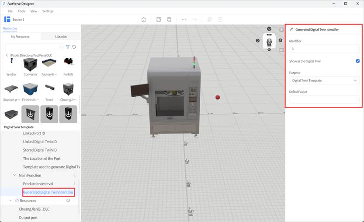Screen dimensions: 364x222
Task: Rotate view with left arrow of view gizmo
Action: (x=257, y=41)
